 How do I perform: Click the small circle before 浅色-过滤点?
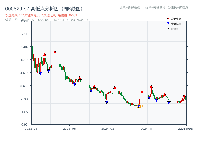pos(169,7)
